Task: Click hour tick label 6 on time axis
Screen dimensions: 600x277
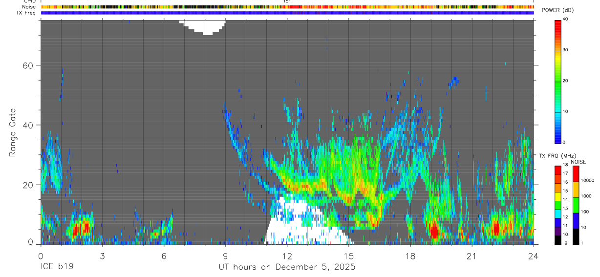Action: coord(164,256)
